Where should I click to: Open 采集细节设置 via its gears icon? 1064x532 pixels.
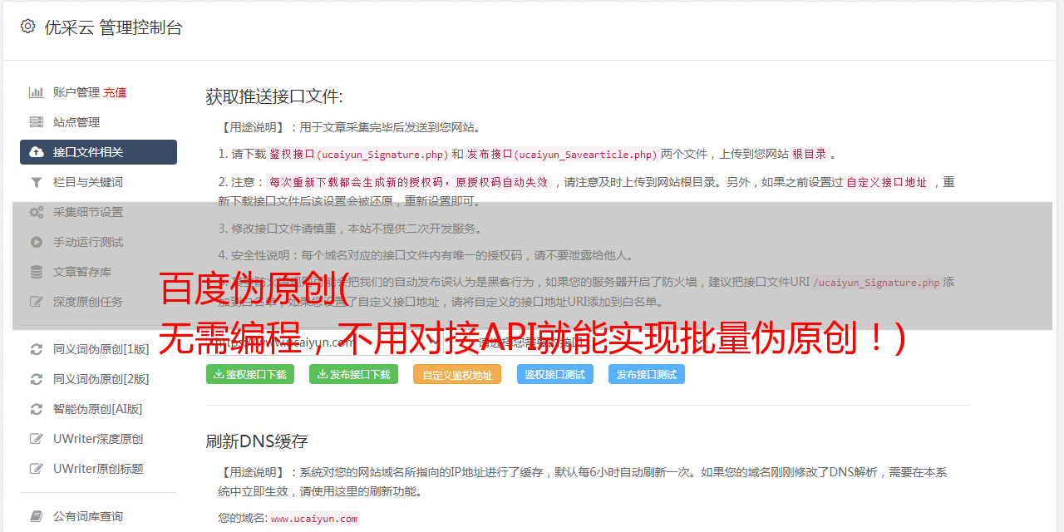[37, 212]
